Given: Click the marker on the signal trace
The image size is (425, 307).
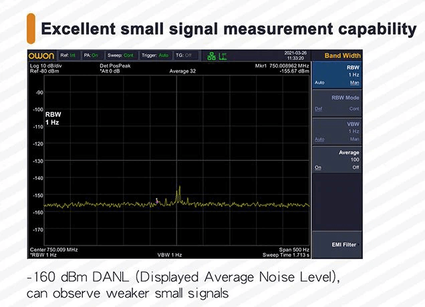Looking at the screenshot, I should (158, 200).
